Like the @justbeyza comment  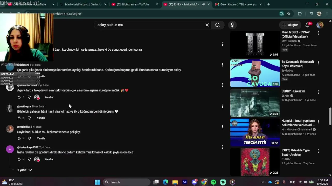(x=19, y=118)
